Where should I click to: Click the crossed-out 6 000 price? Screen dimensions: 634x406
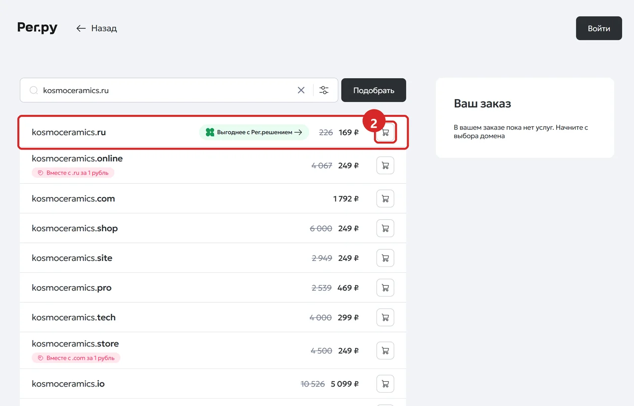click(321, 228)
